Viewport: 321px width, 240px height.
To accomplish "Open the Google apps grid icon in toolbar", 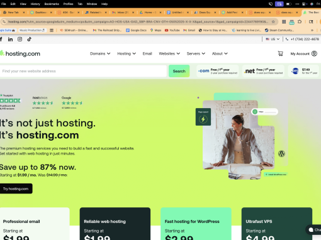I will pyautogui.click(x=284, y=21).
